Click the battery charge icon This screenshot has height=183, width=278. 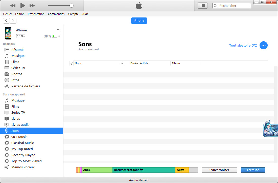(x=56, y=36)
